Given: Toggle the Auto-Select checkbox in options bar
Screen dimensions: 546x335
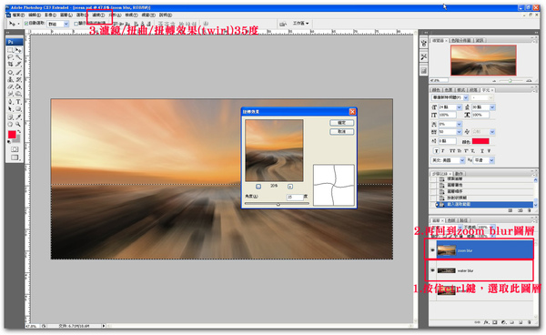Looking at the screenshot, I should click(x=26, y=24).
